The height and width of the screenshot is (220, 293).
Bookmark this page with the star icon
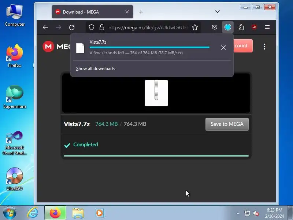click(195, 27)
